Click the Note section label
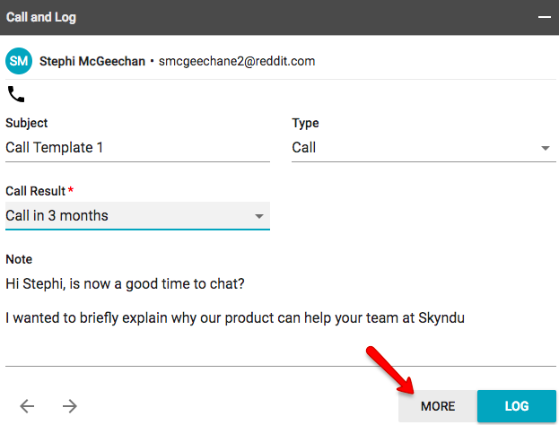The width and height of the screenshot is (559, 425). point(19,259)
